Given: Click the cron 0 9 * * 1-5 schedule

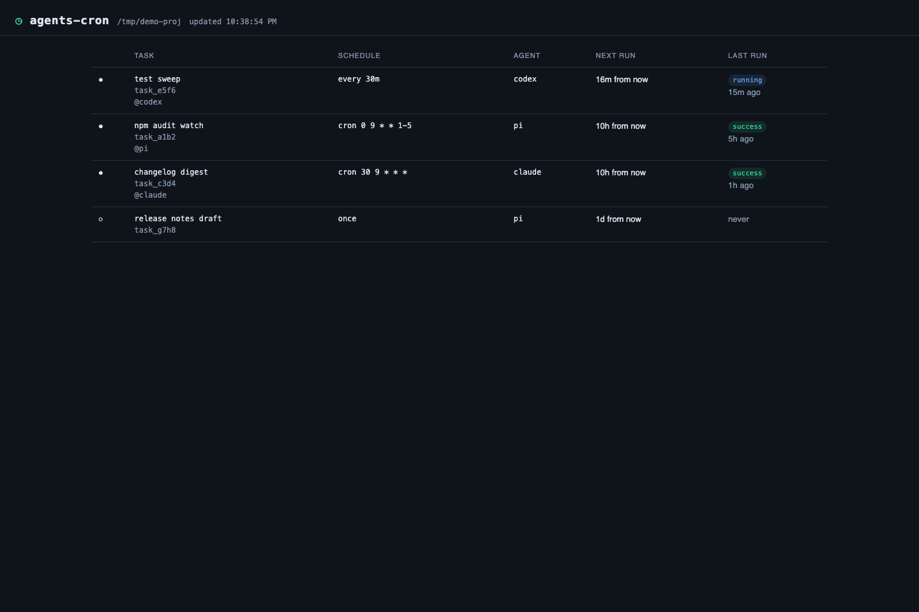Looking at the screenshot, I should click(x=375, y=126).
